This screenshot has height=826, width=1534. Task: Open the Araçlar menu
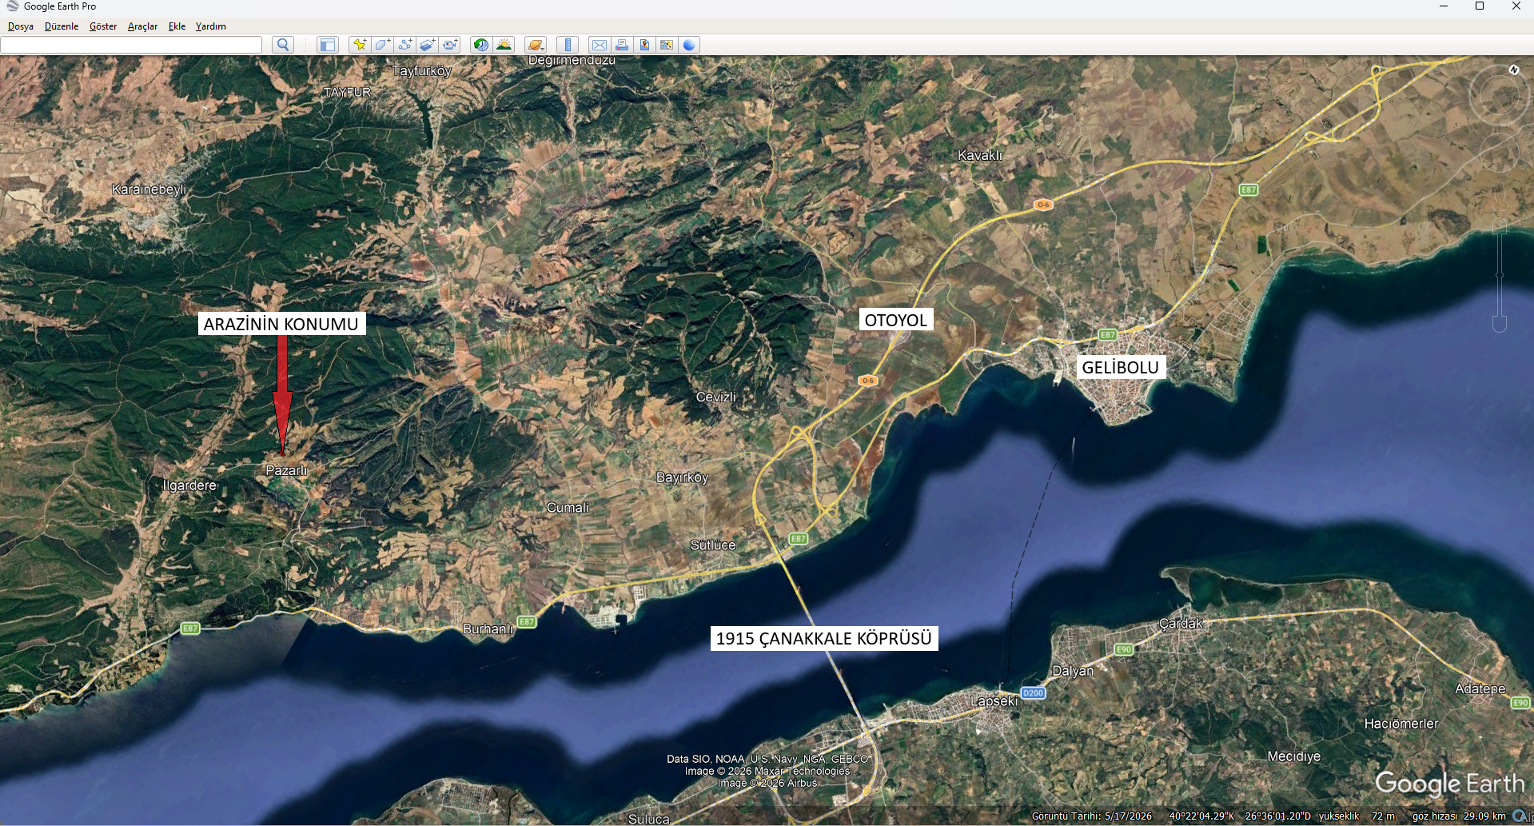tap(142, 26)
